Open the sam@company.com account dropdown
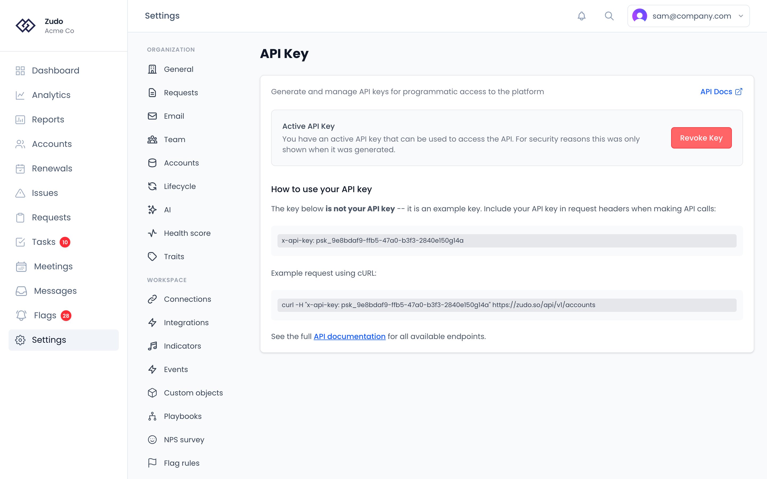Viewport: 767px width, 479px height. click(x=688, y=16)
